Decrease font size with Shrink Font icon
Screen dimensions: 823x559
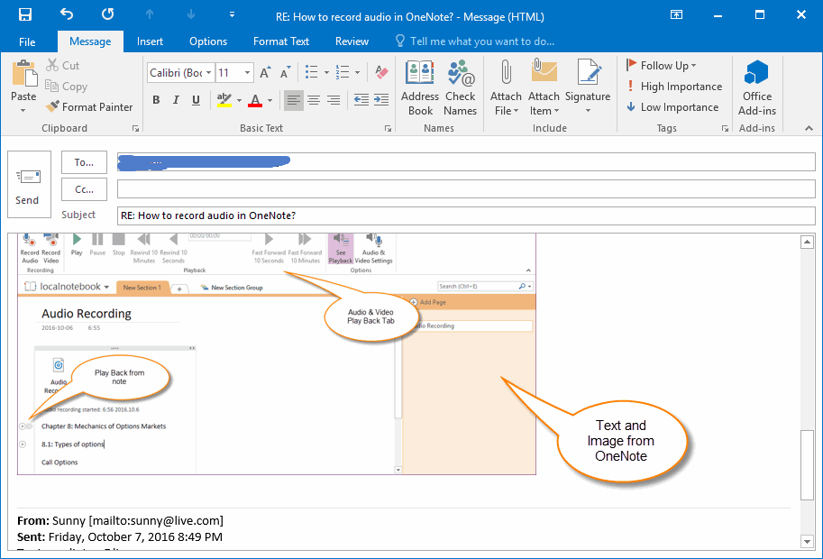pos(285,72)
